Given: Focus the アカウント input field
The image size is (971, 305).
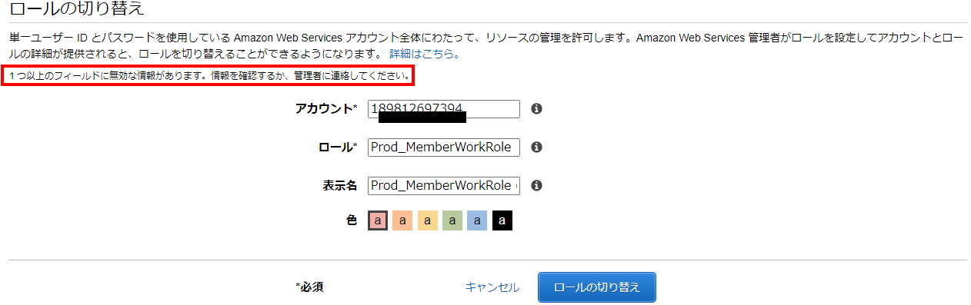Looking at the screenshot, I should (x=444, y=109).
